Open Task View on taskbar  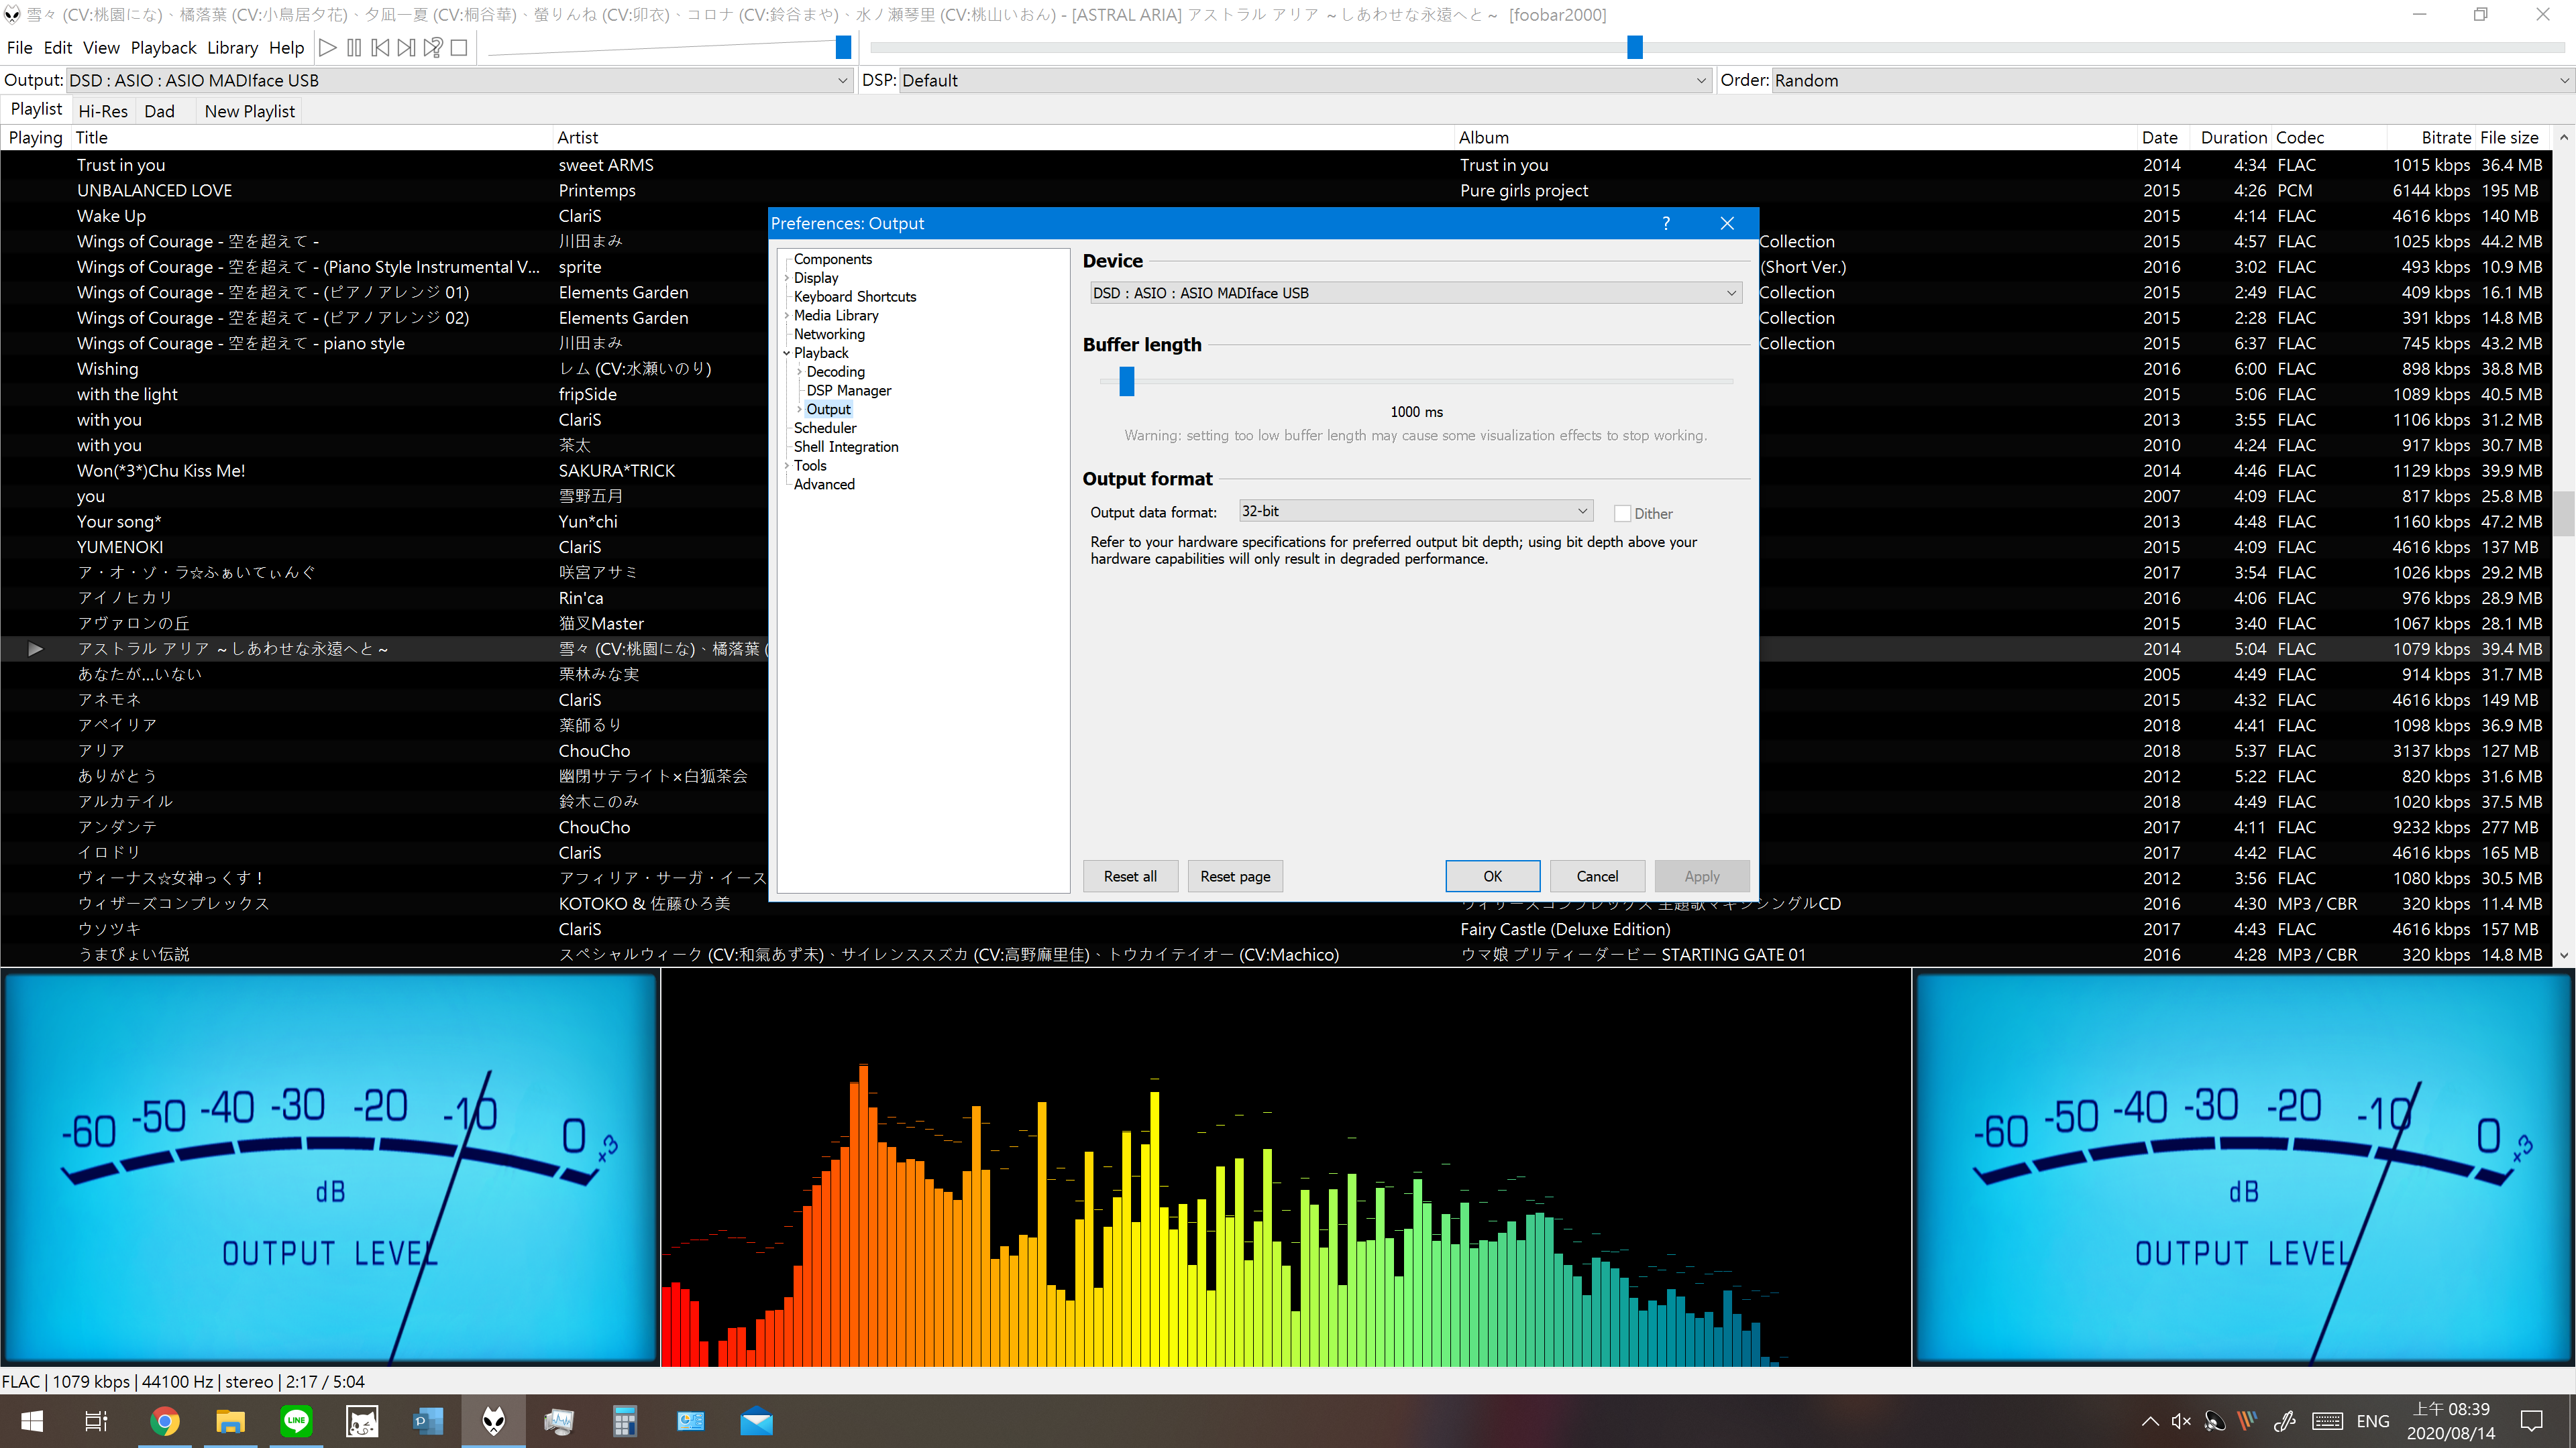click(x=96, y=1421)
